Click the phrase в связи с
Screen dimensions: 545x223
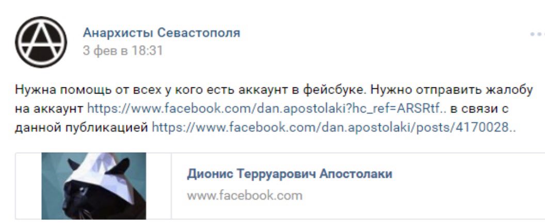(479, 109)
